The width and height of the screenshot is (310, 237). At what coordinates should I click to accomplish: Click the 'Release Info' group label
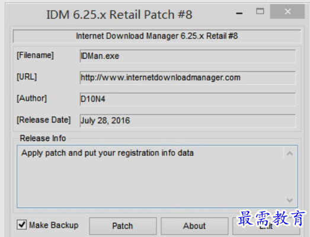pos(43,138)
